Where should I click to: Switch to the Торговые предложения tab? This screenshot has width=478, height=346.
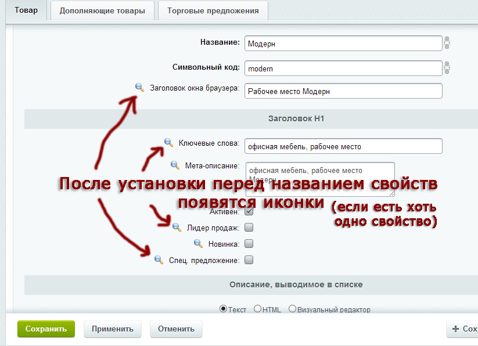pos(214,10)
